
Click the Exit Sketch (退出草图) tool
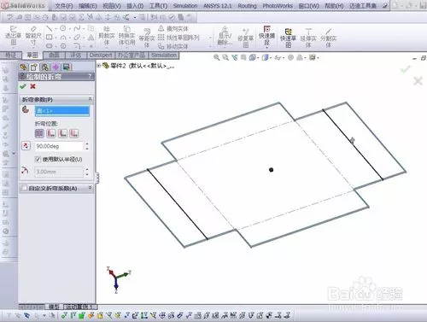(13, 36)
